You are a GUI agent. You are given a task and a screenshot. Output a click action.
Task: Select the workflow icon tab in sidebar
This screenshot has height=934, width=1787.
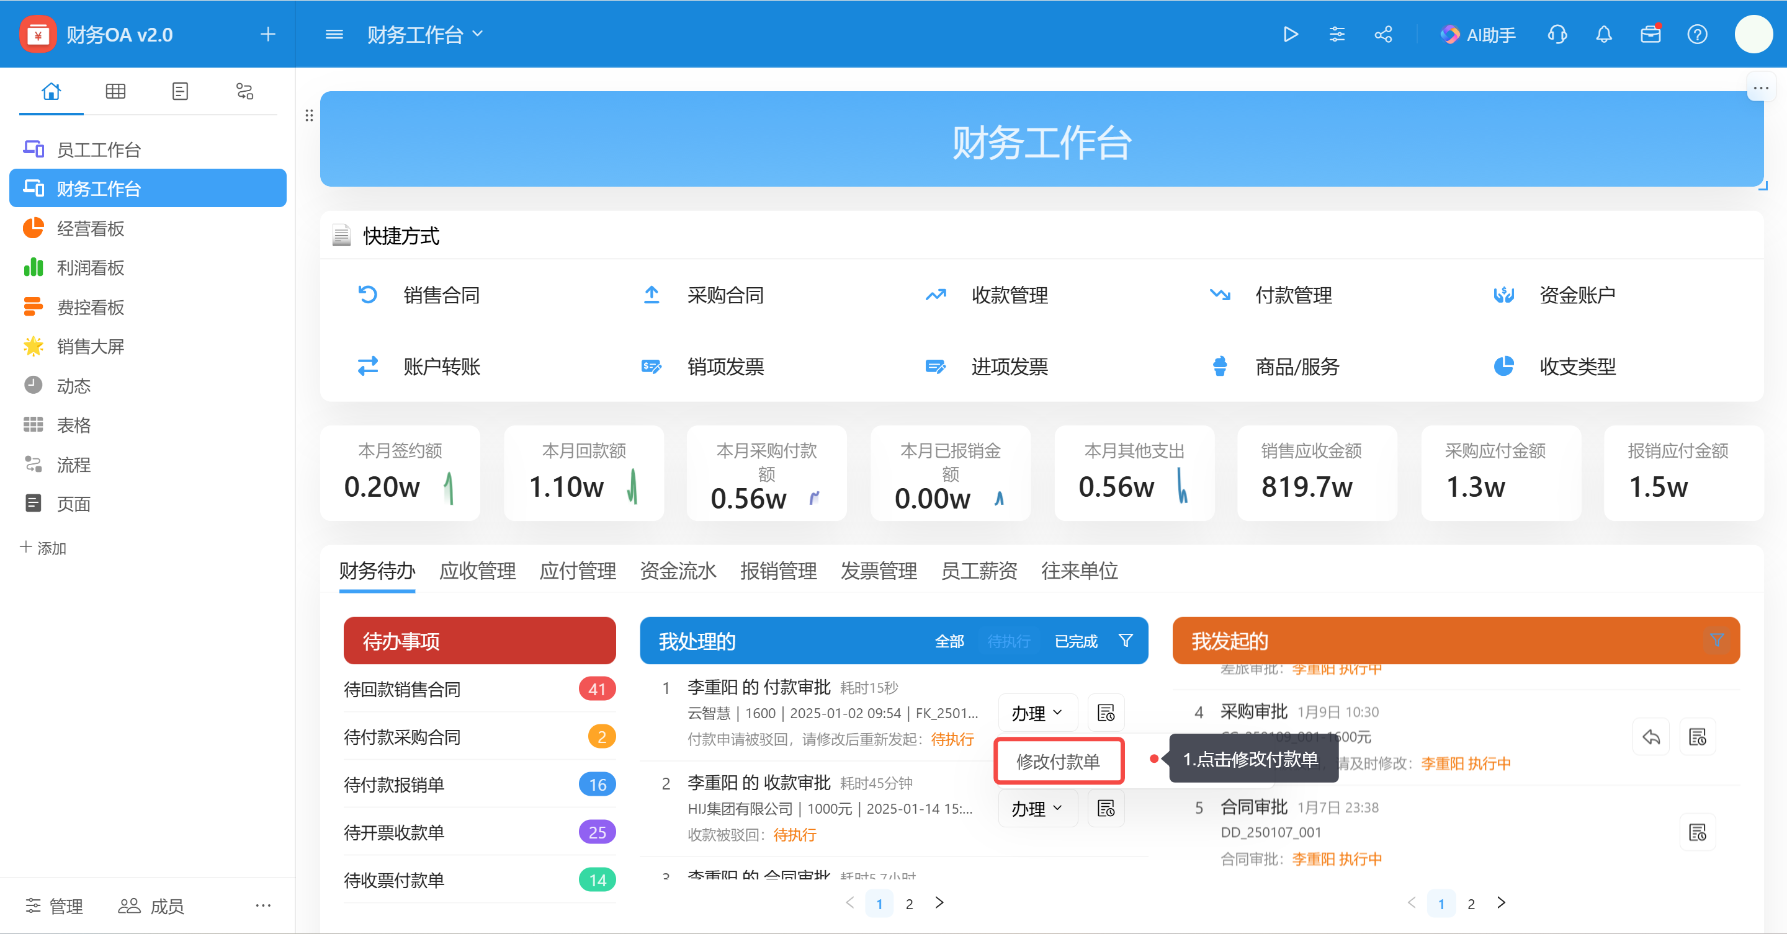click(245, 91)
